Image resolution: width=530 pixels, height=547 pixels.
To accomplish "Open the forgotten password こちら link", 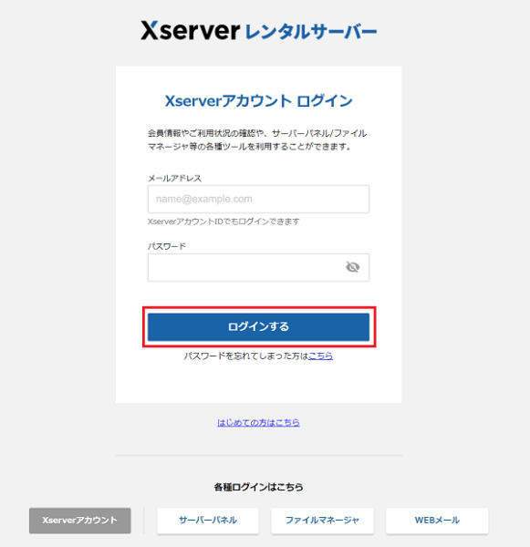I will tap(320, 356).
